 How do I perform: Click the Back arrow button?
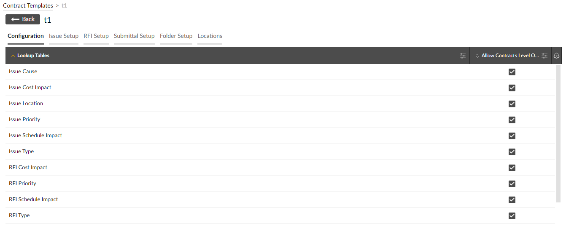click(x=23, y=19)
